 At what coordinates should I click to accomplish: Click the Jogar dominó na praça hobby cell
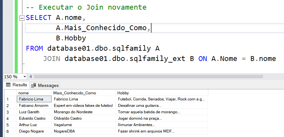[x=161, y=118]
